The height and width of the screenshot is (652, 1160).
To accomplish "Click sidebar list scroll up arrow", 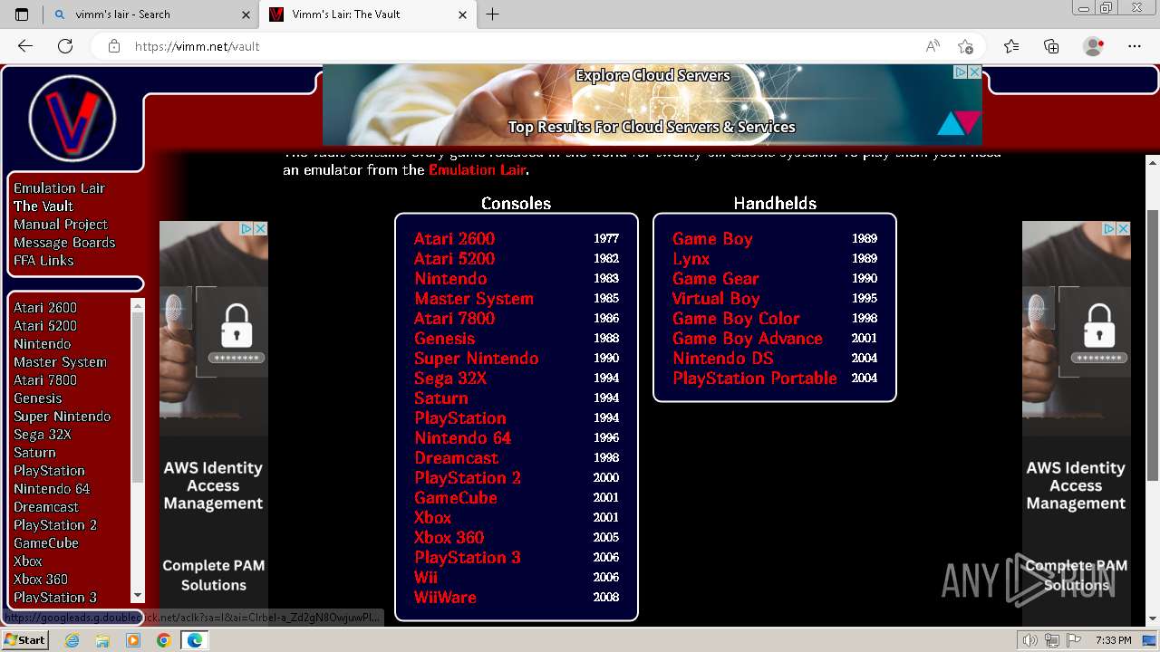I will [x=138, y=305].
